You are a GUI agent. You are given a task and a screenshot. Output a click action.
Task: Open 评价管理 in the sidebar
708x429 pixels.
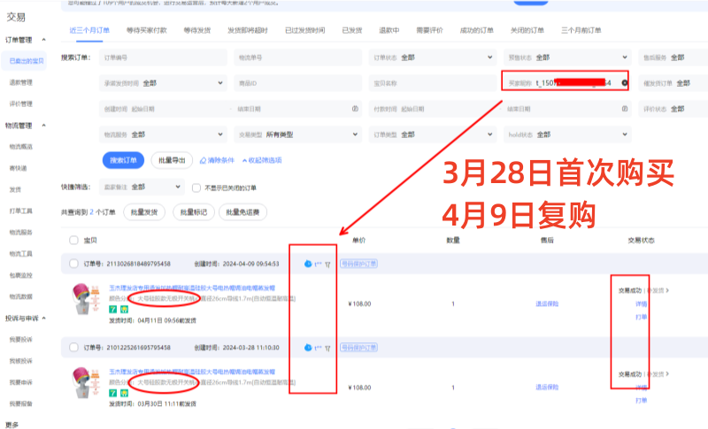pyautogui.click(x=20, y=103)
